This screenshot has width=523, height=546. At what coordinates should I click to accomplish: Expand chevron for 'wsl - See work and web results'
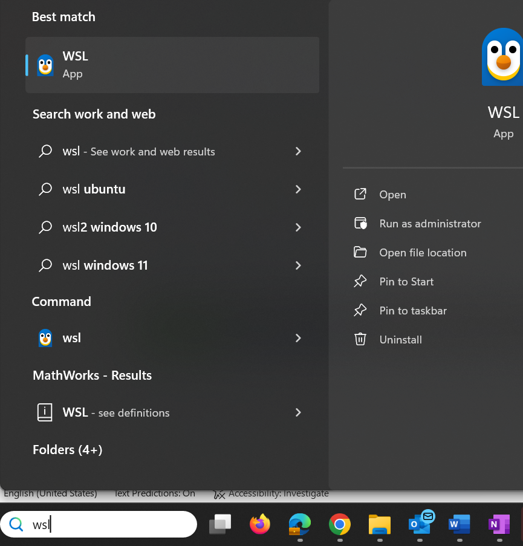pos(298,151)
